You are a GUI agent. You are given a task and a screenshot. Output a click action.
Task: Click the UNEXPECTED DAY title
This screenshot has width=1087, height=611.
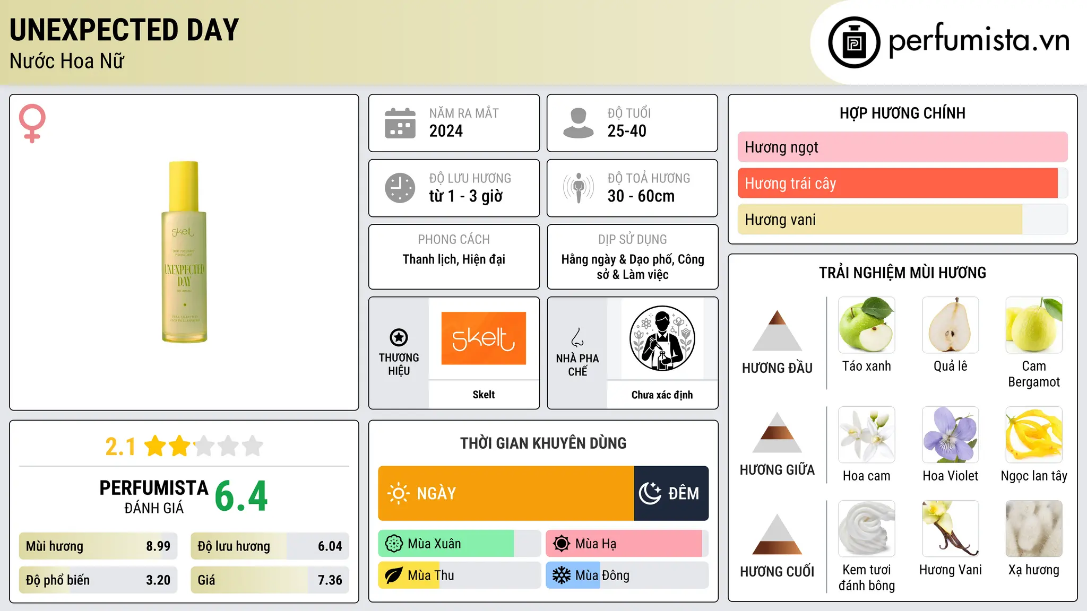[x=124, y=30]
